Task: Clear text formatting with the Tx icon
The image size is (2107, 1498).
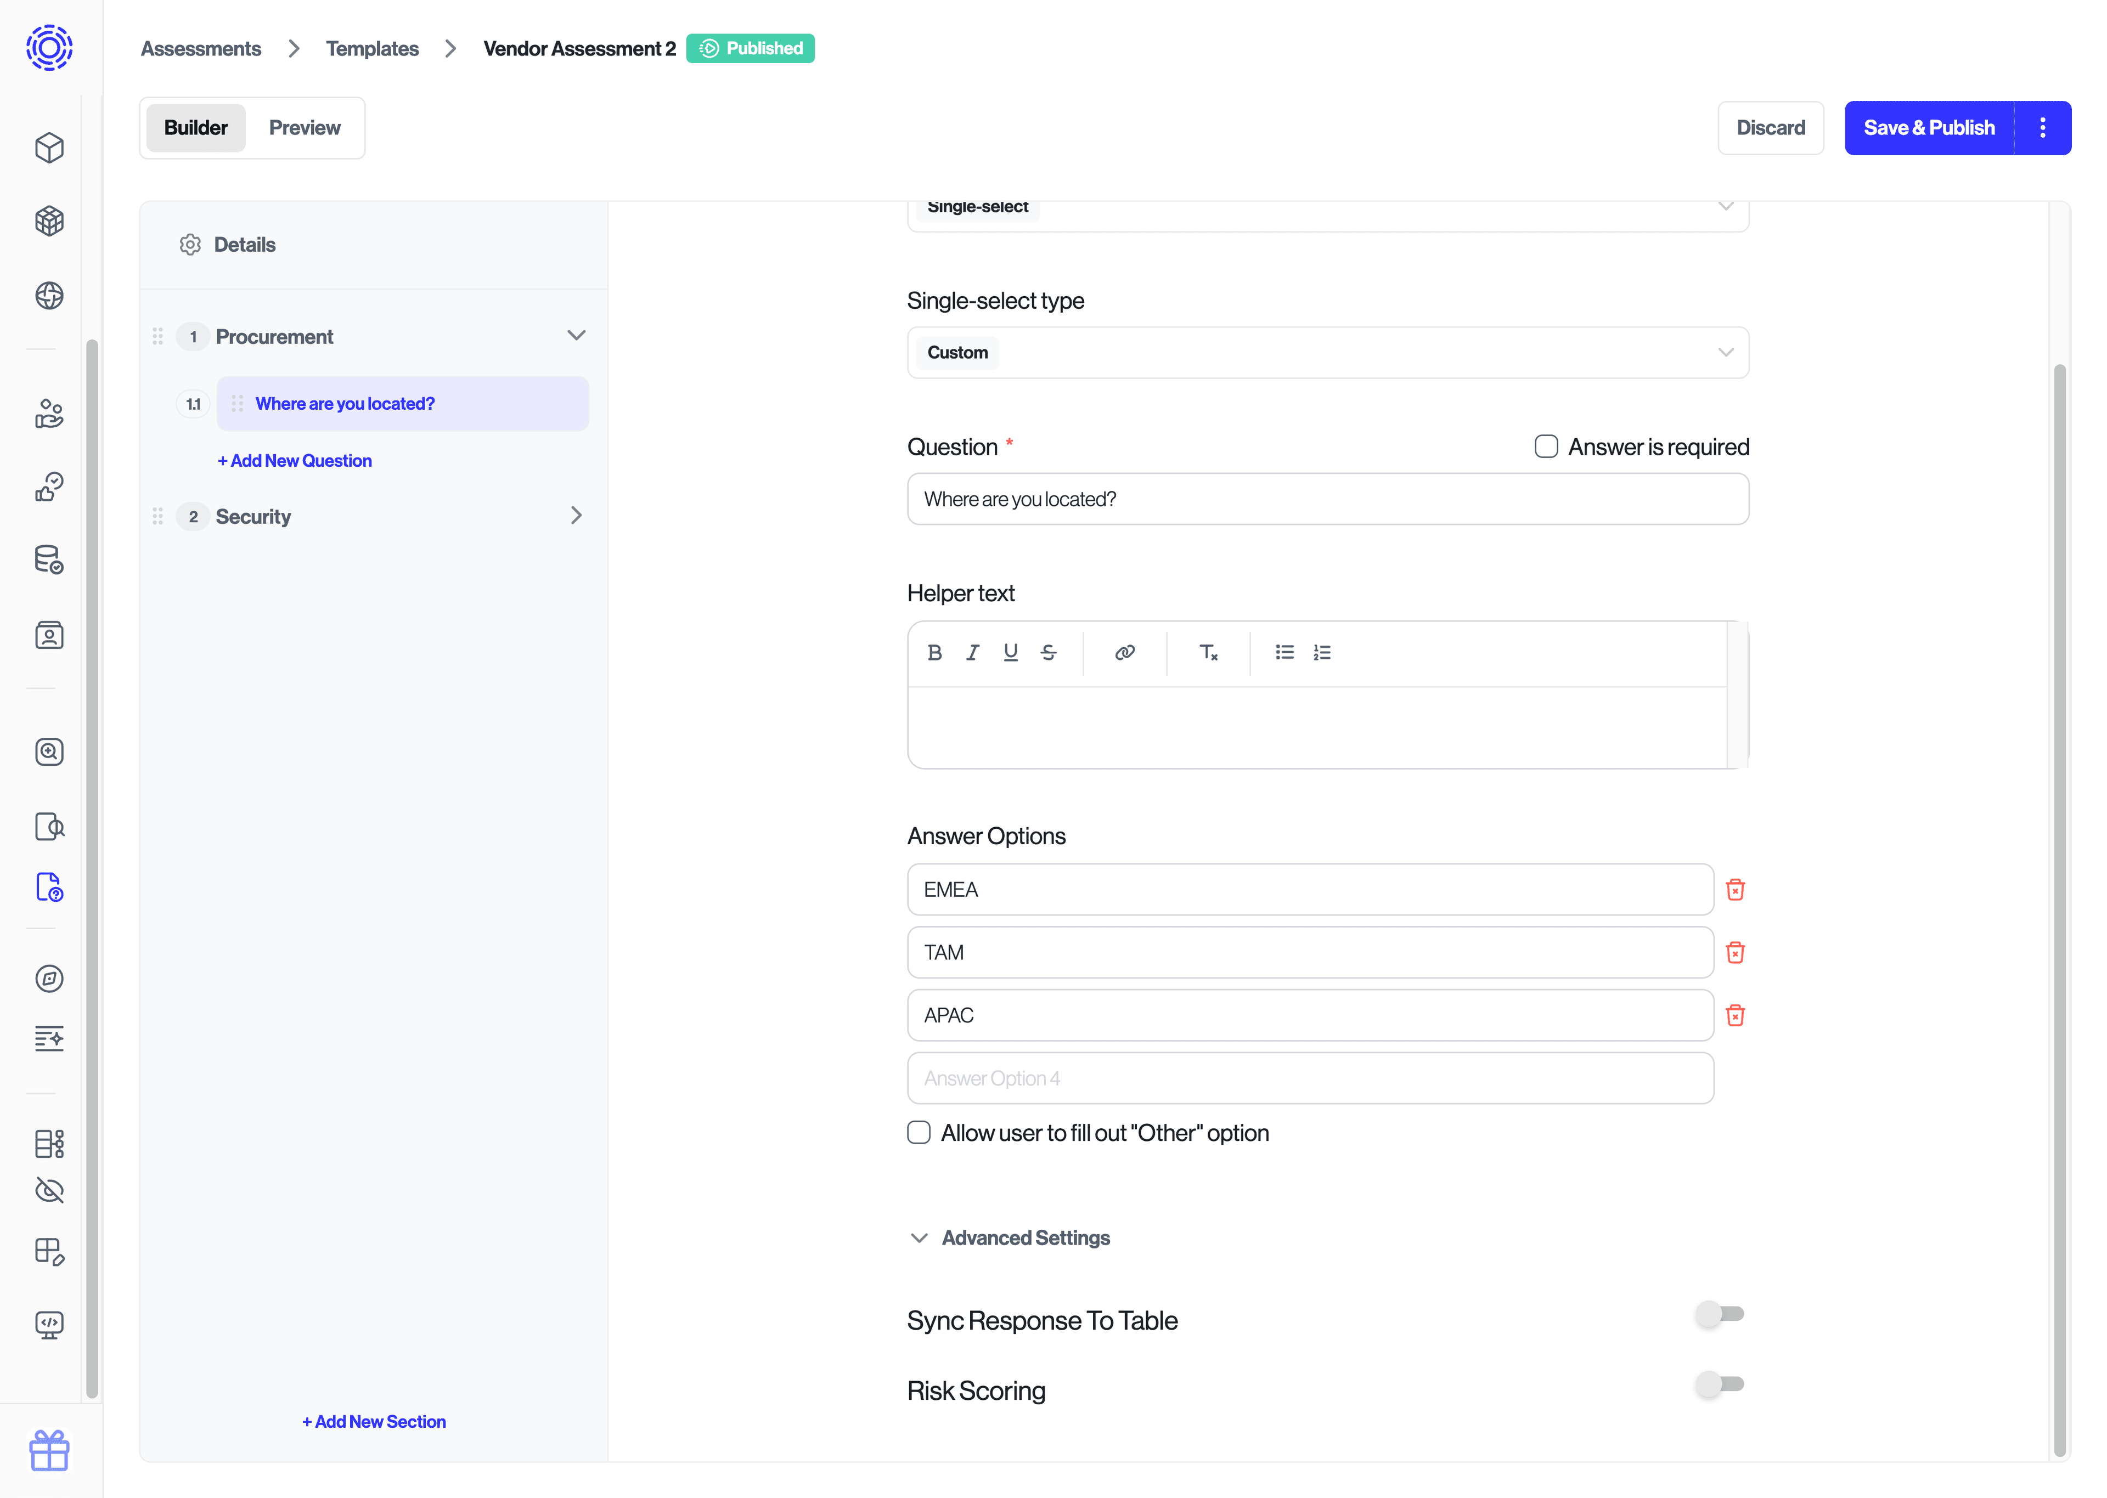Action: (1208, 652)
